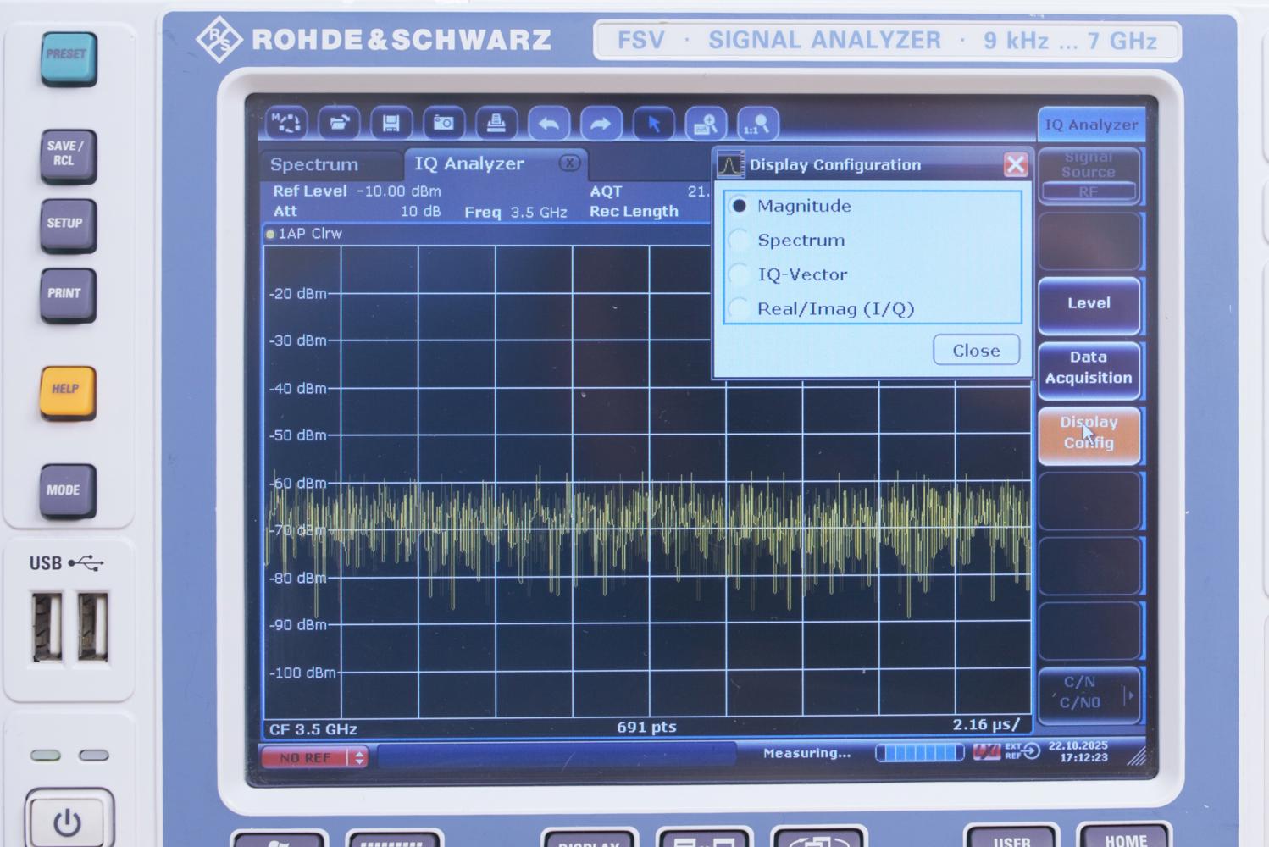Close the Display Configuration dialog
This screenshot has width=1269, height=847.
point(975,350)
